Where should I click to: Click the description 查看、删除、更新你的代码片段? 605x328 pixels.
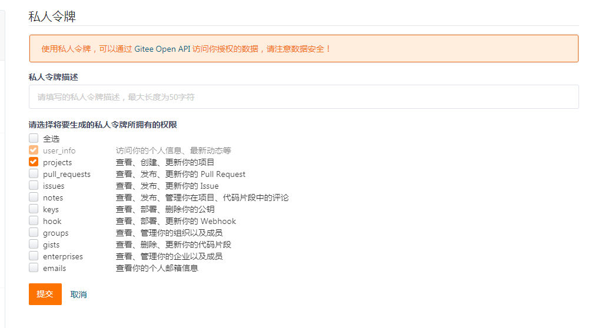pos(173,245)
